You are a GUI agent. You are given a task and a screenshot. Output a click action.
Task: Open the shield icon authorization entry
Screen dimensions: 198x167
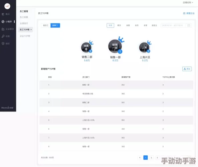3,44
